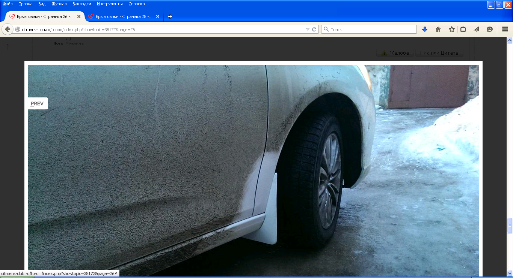Switch to the Брызговики Страница 28 tab

pos(124,16)
